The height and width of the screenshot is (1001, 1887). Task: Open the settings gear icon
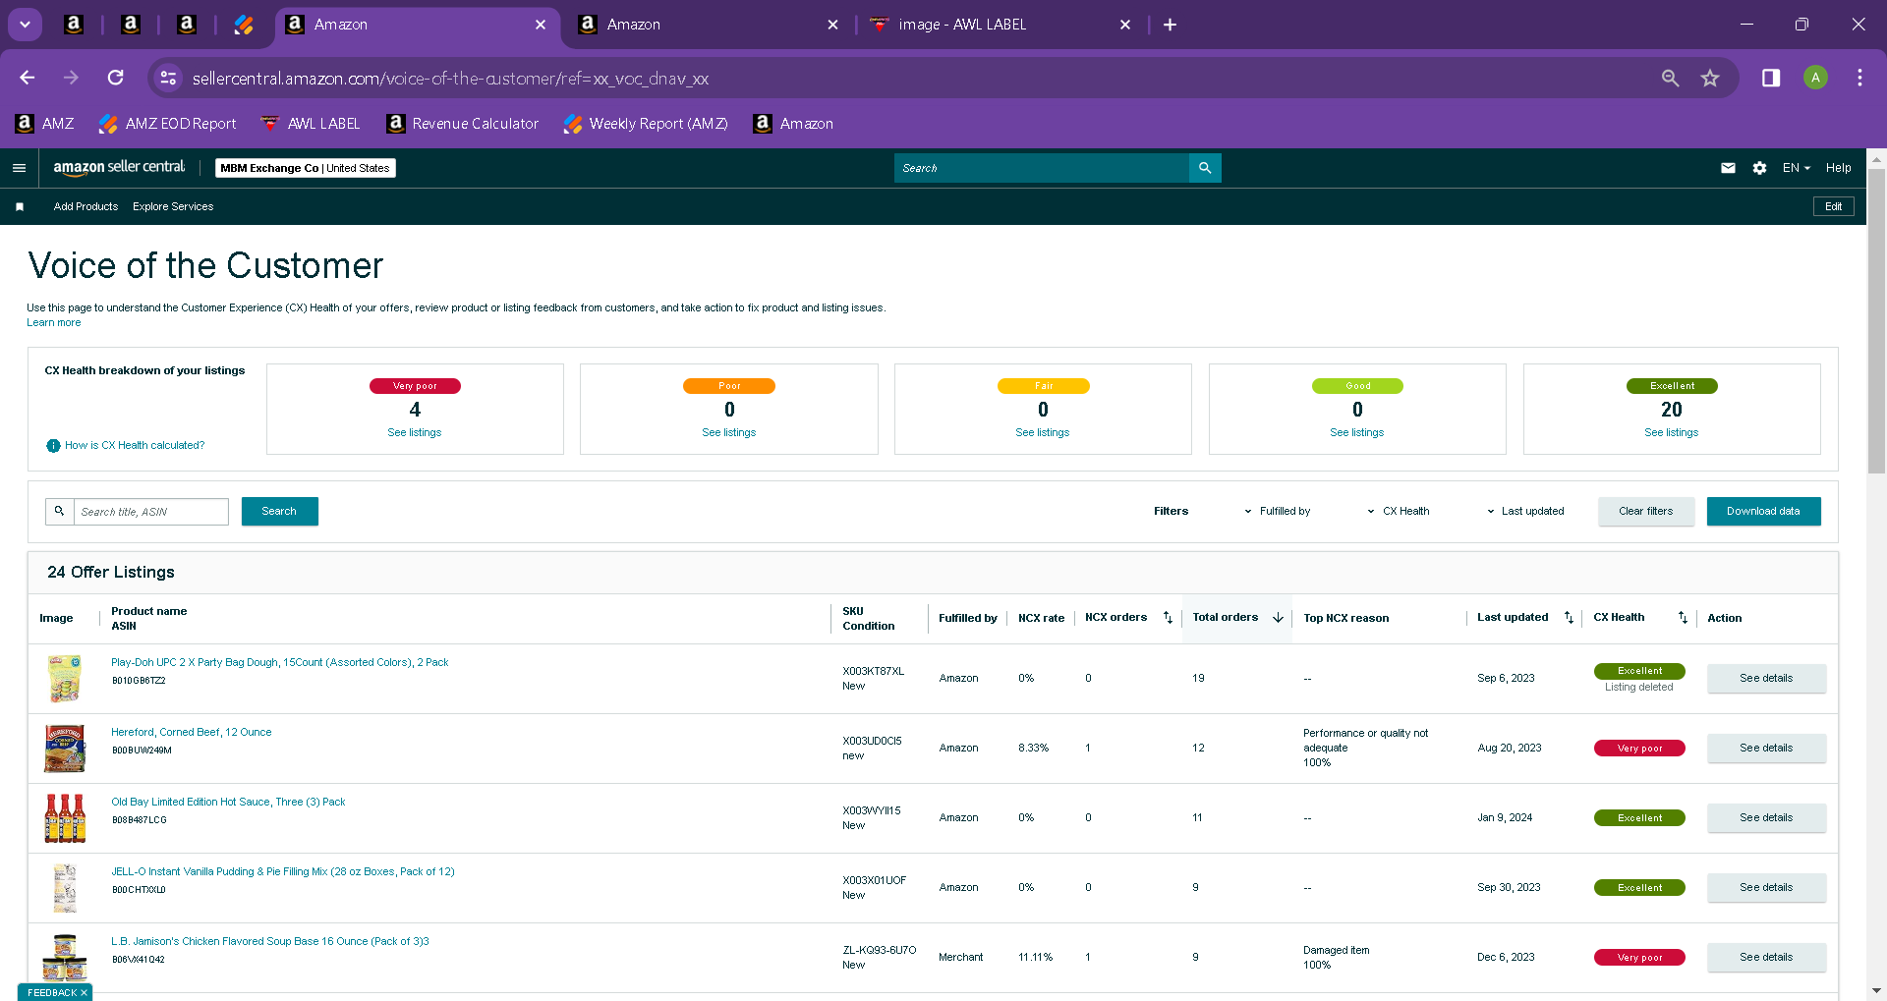pos(1759,168)
